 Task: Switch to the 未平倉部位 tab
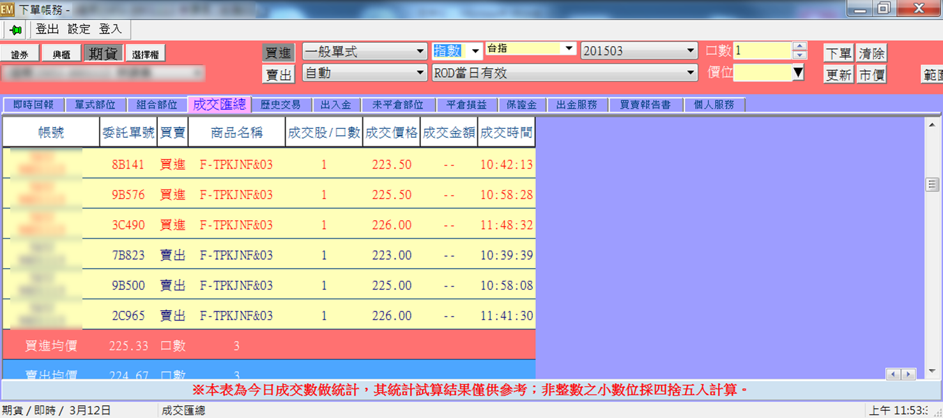[398, 105]
